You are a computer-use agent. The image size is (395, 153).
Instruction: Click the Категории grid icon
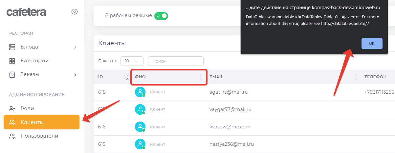tap(12, 61)
